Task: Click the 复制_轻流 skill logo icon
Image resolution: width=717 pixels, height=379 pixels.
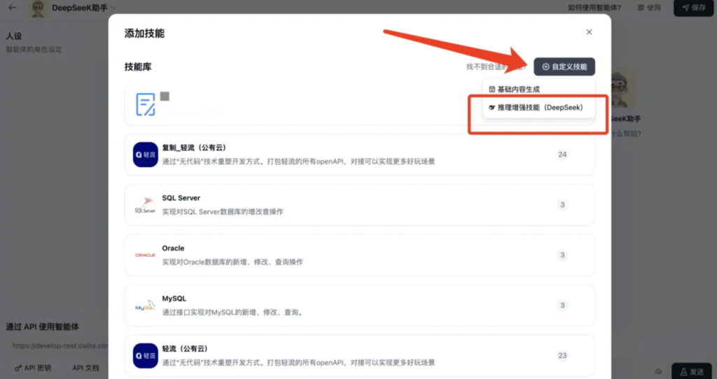Action: pyautogui.click(x=145, y=155)
